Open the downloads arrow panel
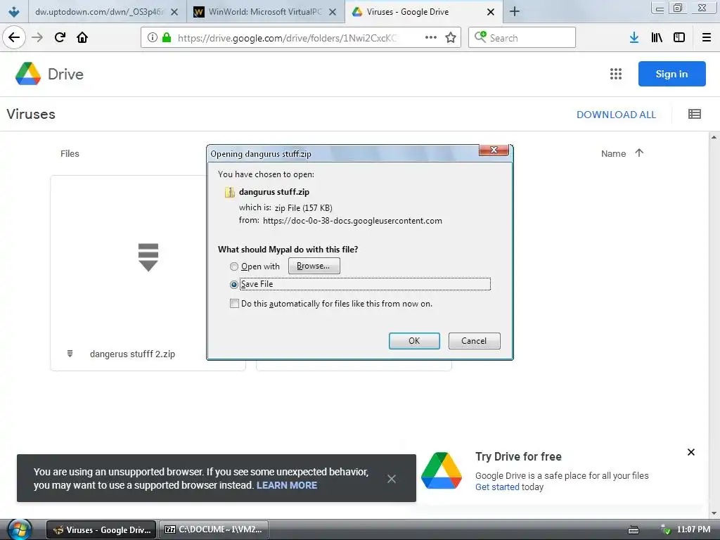The height and width of the screenshot is (540, 720). click(634, 38)
